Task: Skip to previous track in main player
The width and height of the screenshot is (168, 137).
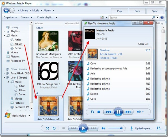Action: pos(73,128)
